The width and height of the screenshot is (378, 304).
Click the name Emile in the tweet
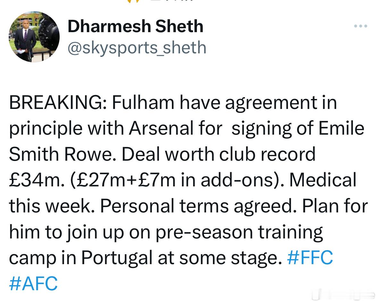(341, 128)
